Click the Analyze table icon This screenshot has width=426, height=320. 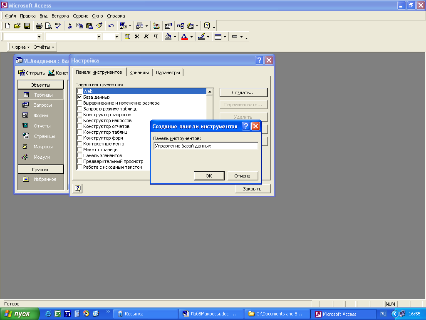pos(140,26)
